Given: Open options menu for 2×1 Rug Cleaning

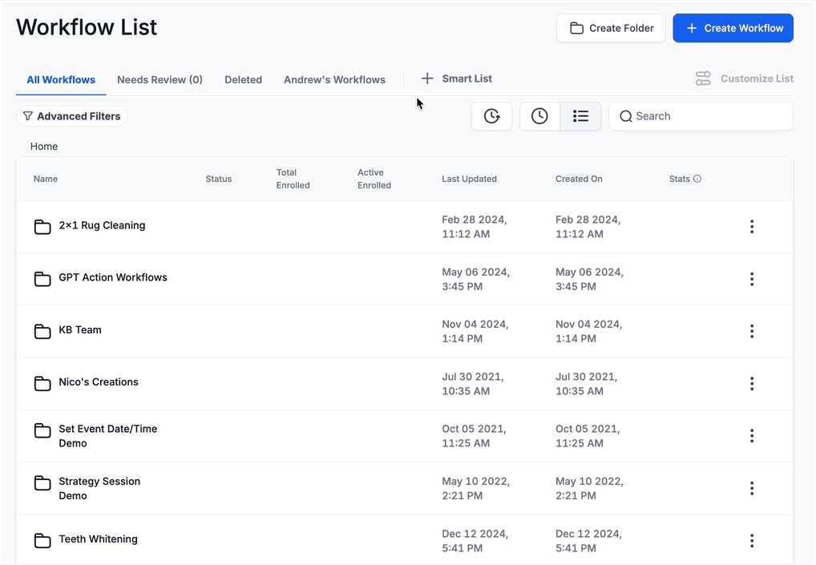Looking at the screenshot, I should (751, 227).
